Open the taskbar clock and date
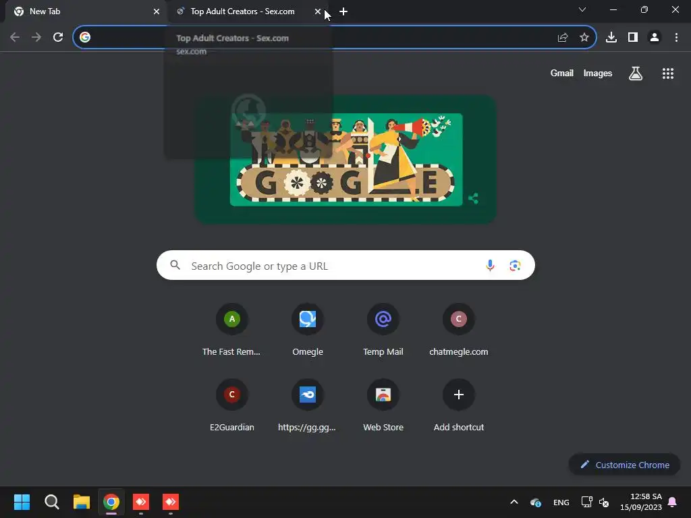The width and height of the screenshot is (691, 518). [x=641, y=502]
